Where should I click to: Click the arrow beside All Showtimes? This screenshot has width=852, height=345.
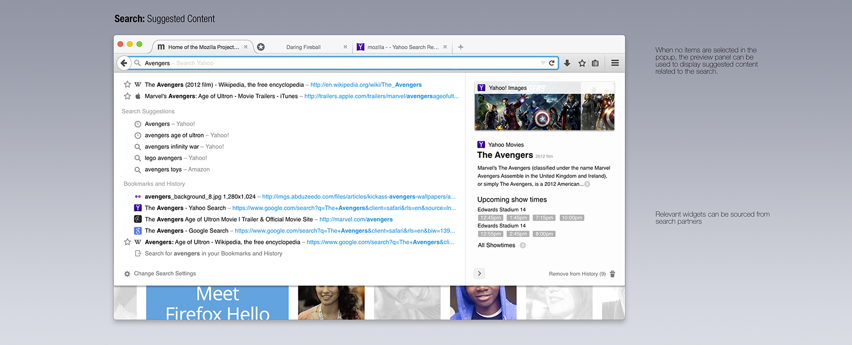[522, 245]
